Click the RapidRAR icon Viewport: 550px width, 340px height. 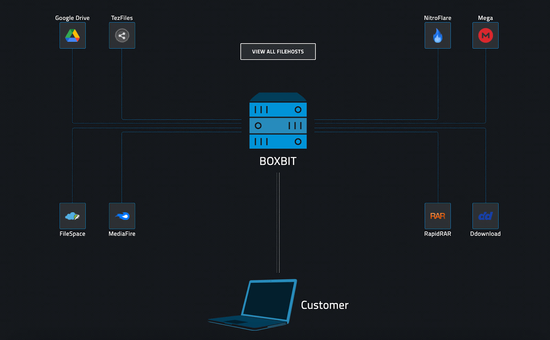pos(438,216)
